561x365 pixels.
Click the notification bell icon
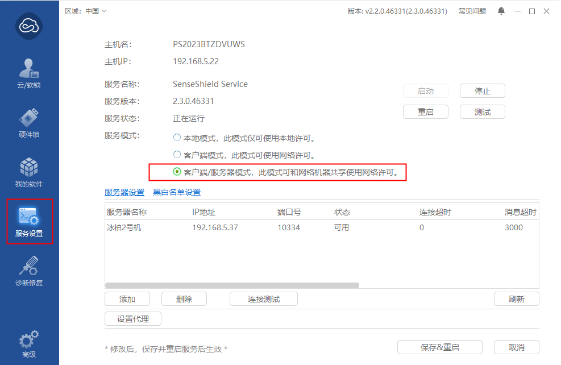501,11
